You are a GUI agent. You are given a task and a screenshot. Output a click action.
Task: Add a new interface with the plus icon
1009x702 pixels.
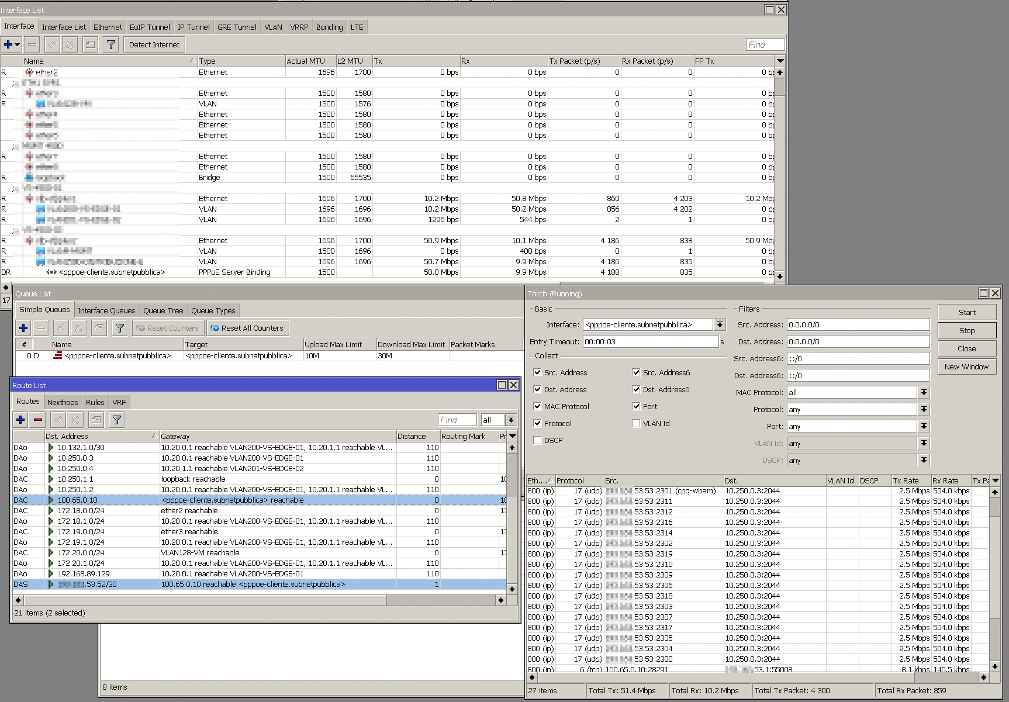(x=8, y=44)
